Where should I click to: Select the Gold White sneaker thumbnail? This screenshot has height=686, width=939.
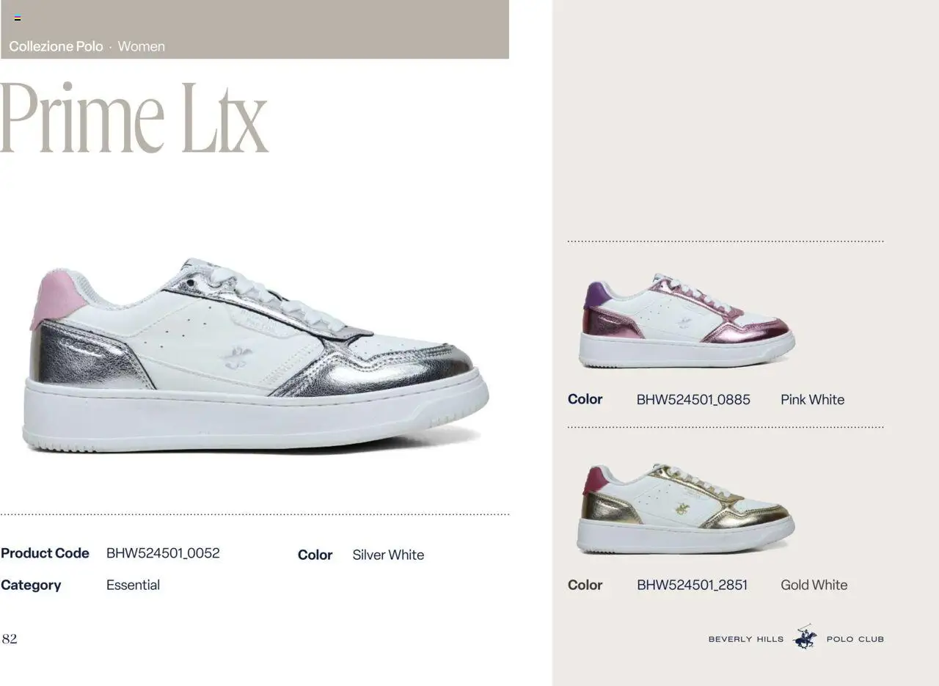coord(685,508)
